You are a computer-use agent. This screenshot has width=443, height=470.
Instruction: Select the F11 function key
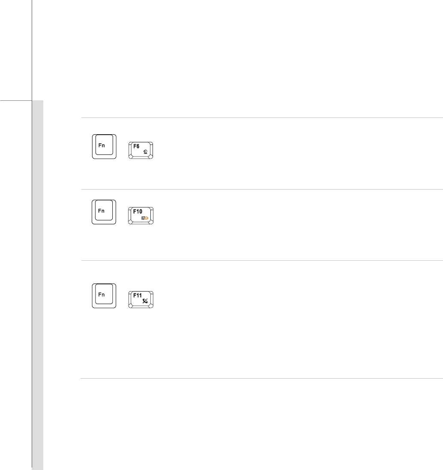pos(141,299)
